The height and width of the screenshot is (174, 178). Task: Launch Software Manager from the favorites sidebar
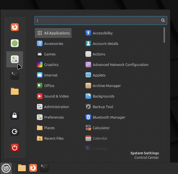pyautogui.click(x=15, y=43)
